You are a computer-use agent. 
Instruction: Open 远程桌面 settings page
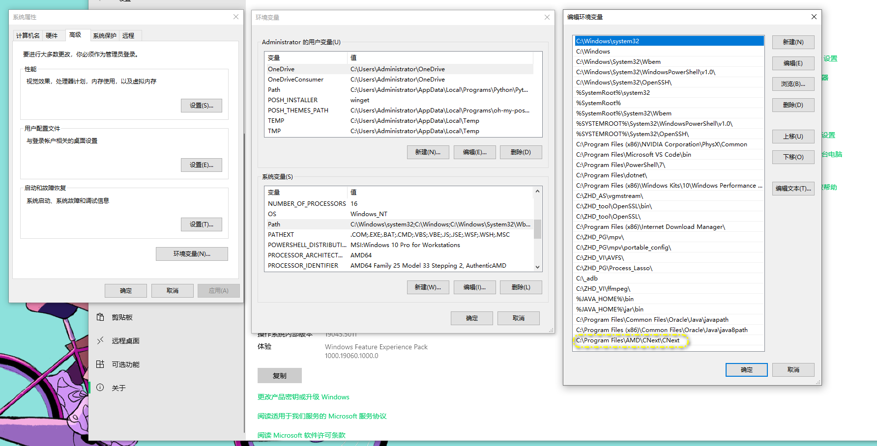[166, 340]
